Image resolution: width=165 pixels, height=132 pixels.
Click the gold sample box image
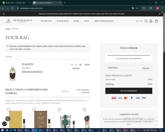[15, 119]
